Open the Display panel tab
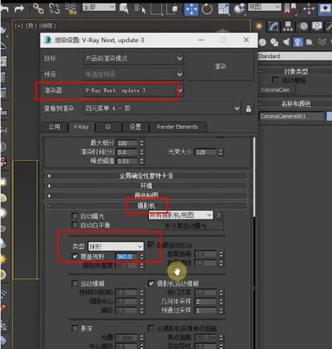Screen dimensions: 332x349 [317, 27]
